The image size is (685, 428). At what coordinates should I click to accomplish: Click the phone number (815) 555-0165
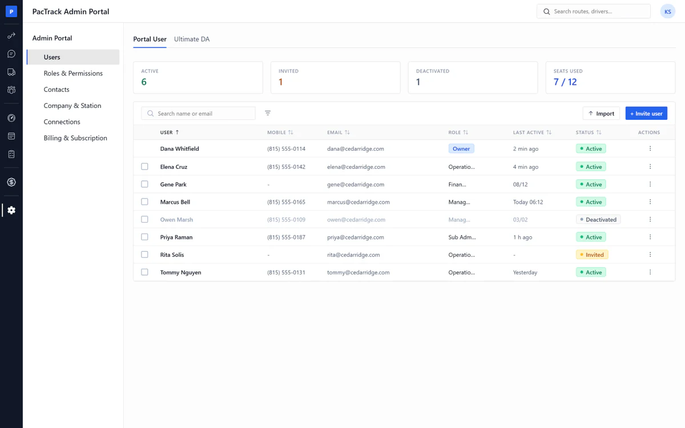pyautogui.click(x=286, y=202)
